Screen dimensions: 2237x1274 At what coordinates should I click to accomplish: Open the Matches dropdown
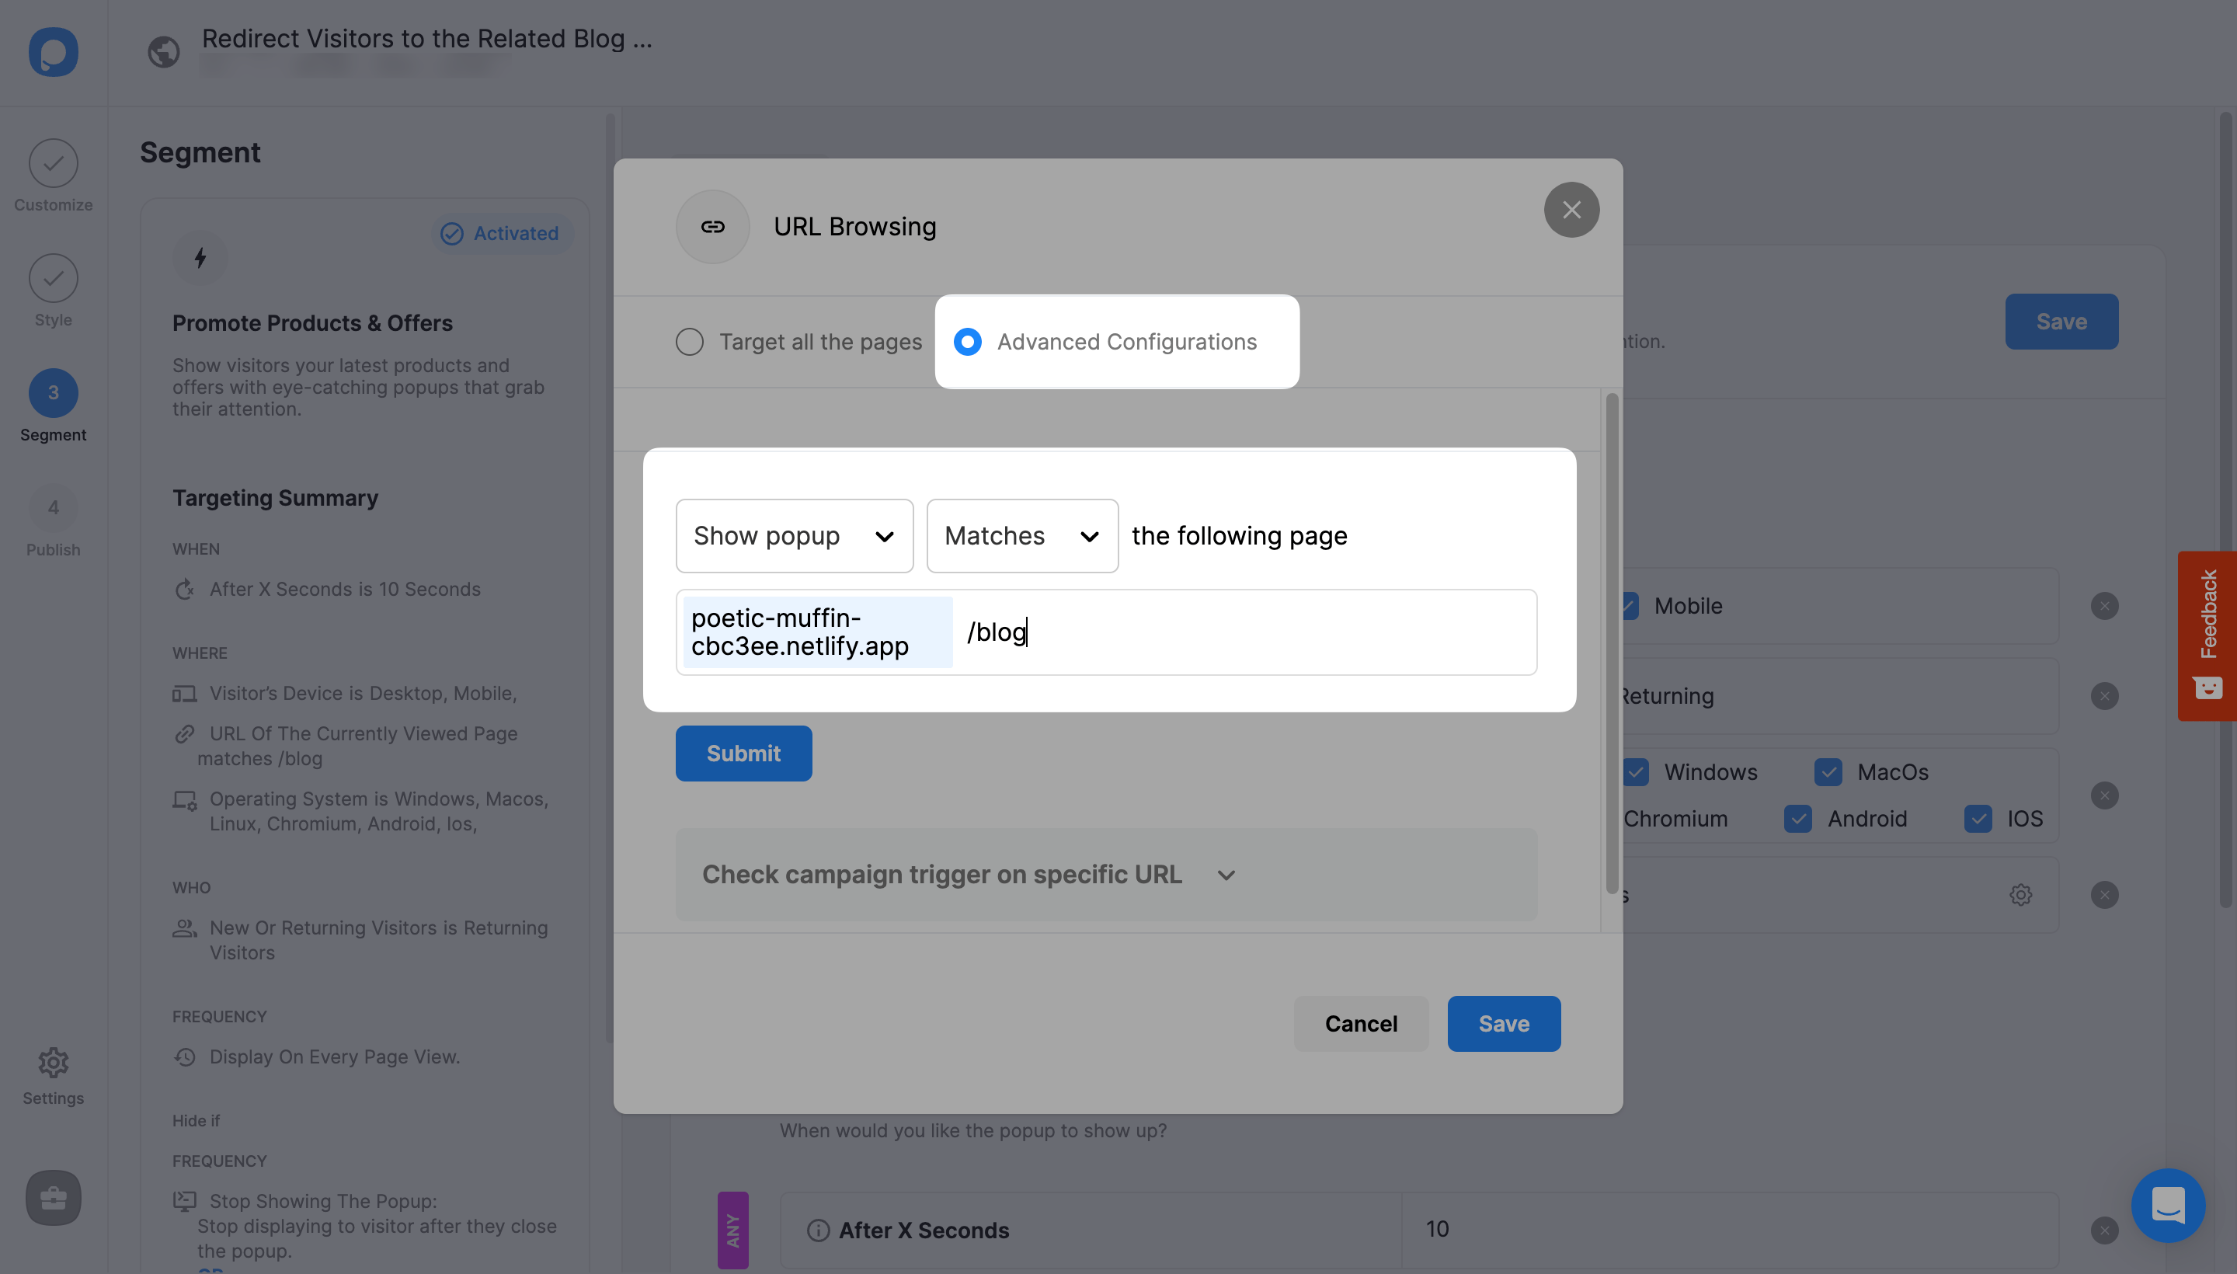(x=1021, y=535)
